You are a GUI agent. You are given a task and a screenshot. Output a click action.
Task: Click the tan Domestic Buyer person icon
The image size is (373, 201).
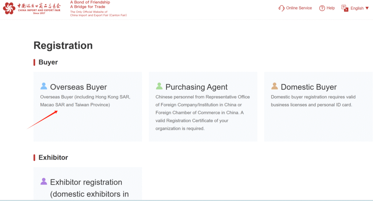[x=275, y=86]
